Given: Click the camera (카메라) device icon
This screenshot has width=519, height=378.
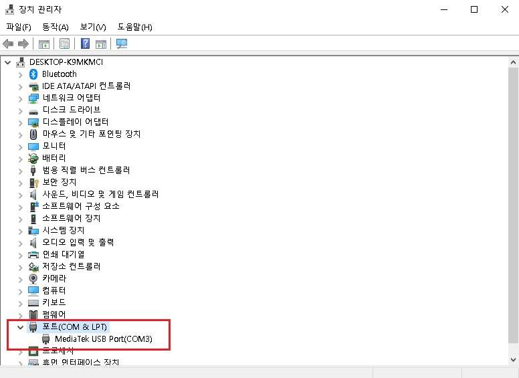Looking at the screenshot, I should click(33, 278).
